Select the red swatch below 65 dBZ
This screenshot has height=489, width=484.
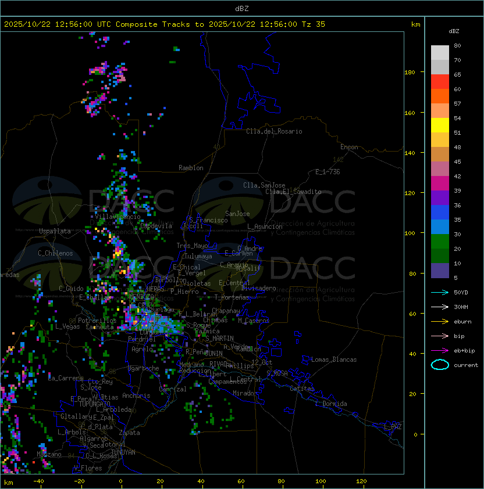(440, 82)
